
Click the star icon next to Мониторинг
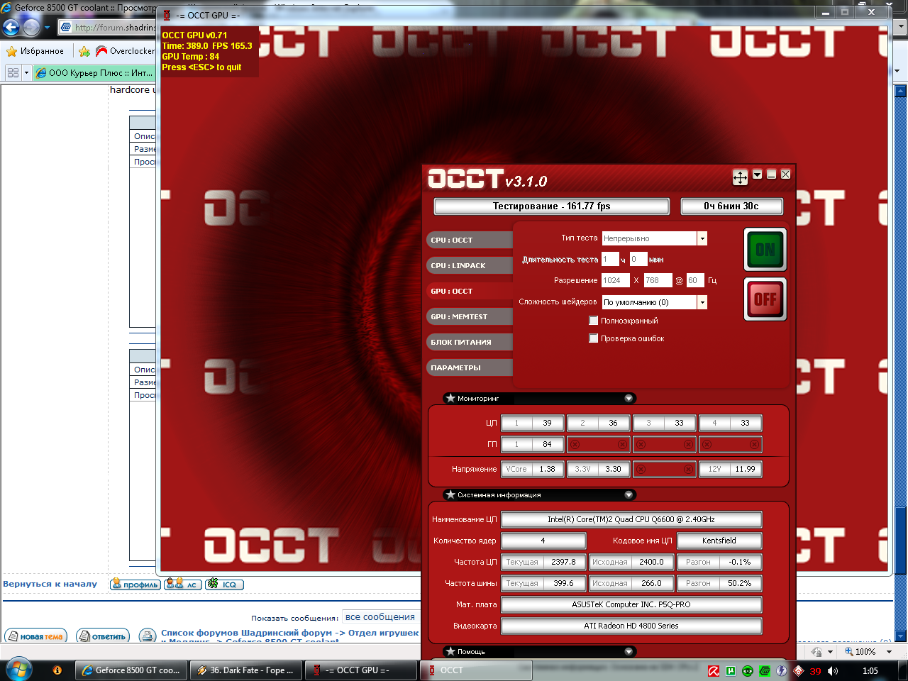tap(450, 398)
